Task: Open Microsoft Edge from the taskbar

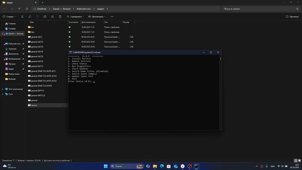Action: (x=162, y=166)
